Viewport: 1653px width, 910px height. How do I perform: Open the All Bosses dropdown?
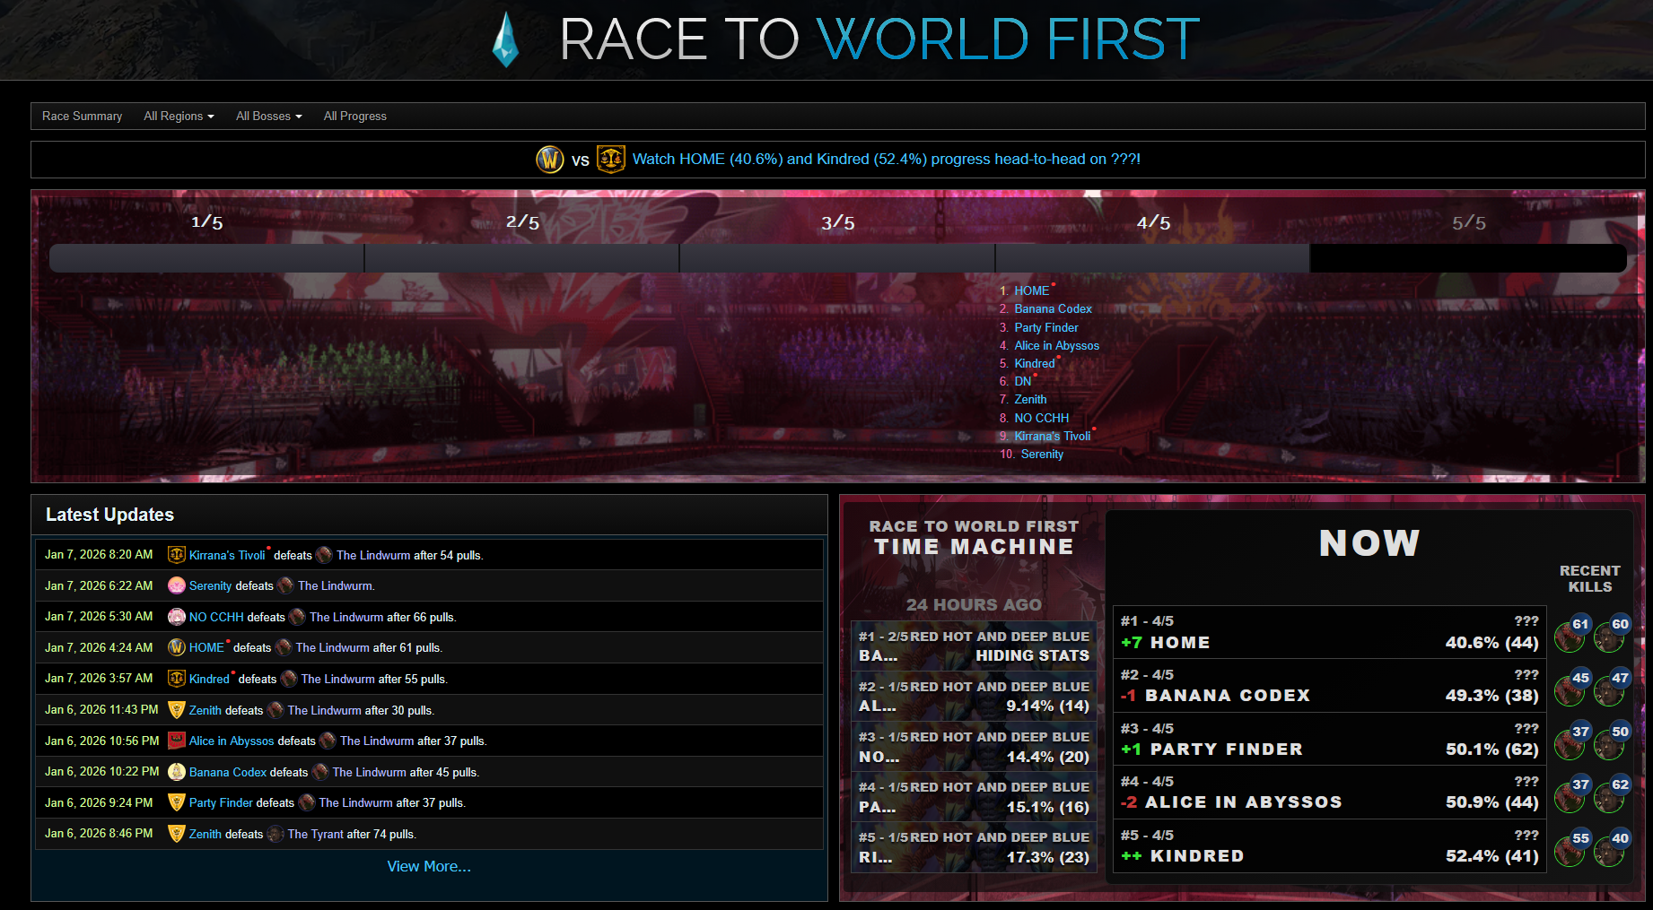click(x=268, y=117)
